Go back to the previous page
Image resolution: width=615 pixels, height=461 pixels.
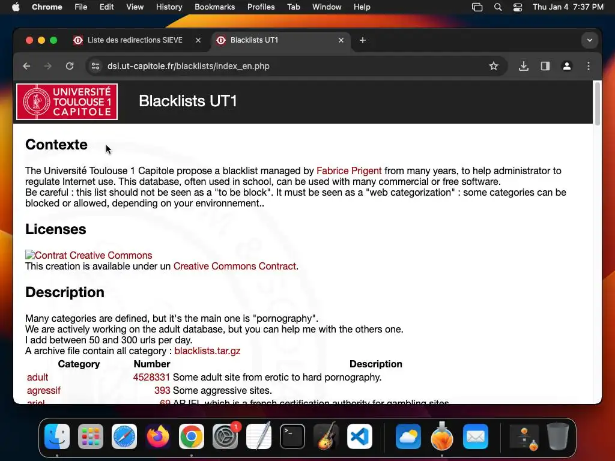[x=26, y=66]
